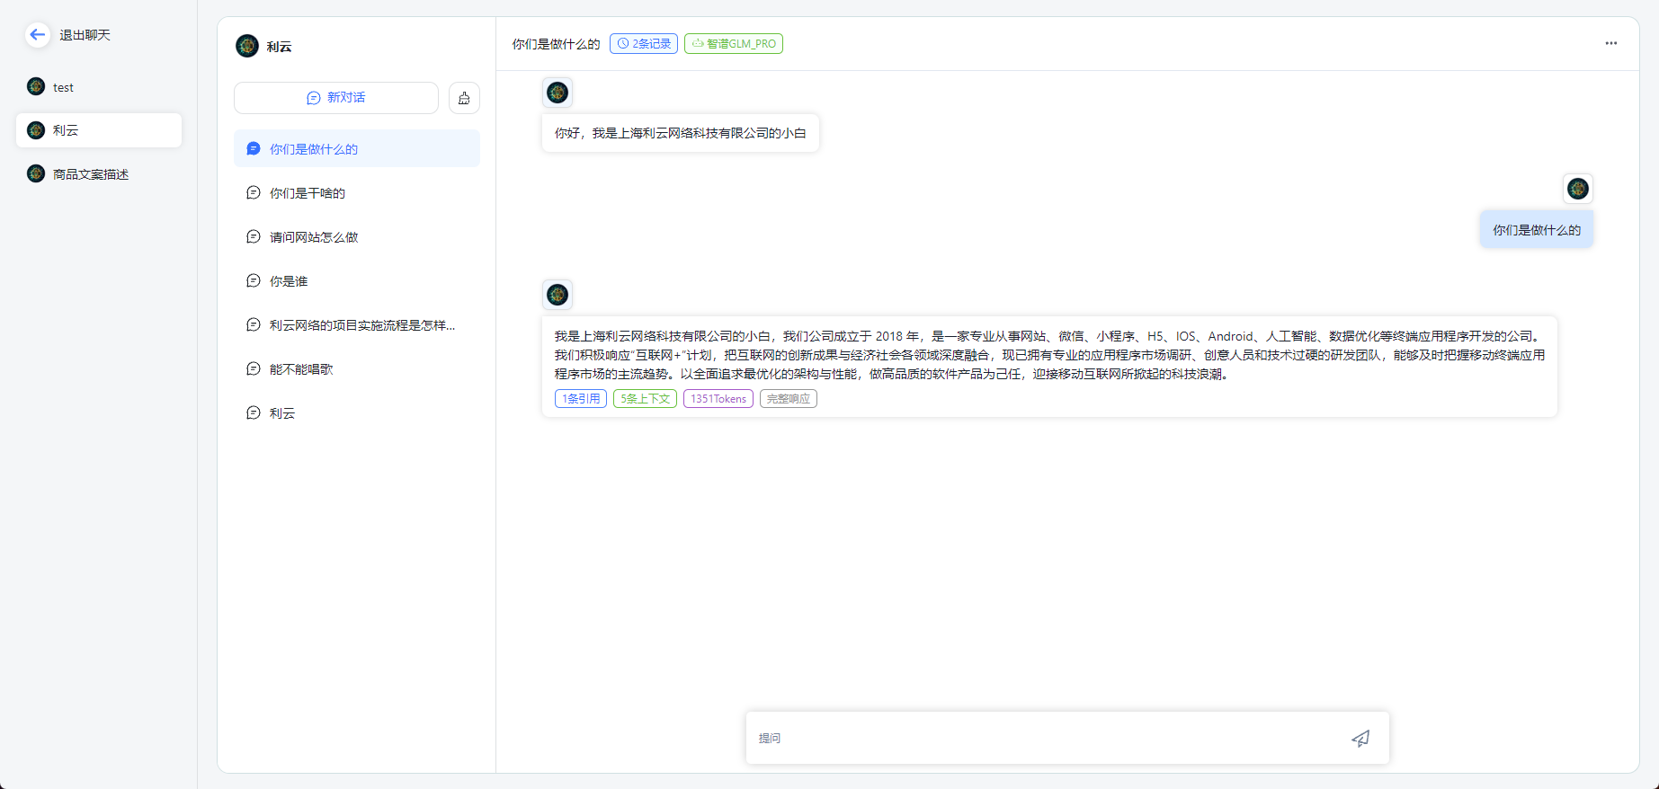
Task: Click the 利云 avatar icon in left sidebar
Action: tap(36, 130)
